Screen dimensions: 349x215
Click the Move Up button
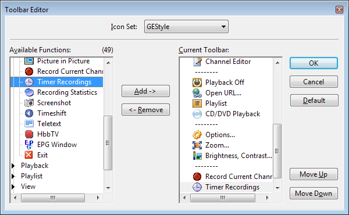(x=314, y=174)
